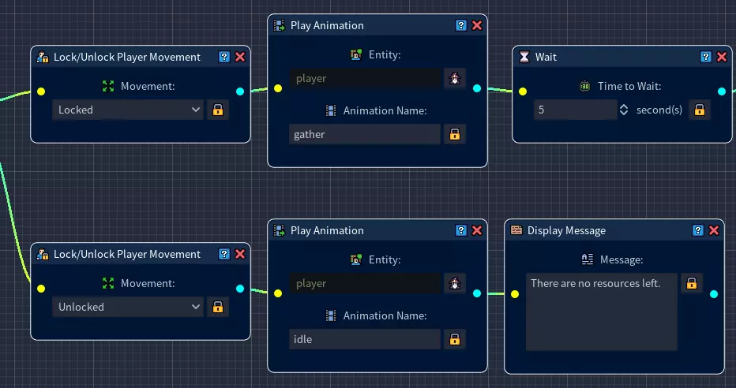736x388 pixels.
Task: Click the film icon of idle Play Animation title
Action: tap(280, 230)
